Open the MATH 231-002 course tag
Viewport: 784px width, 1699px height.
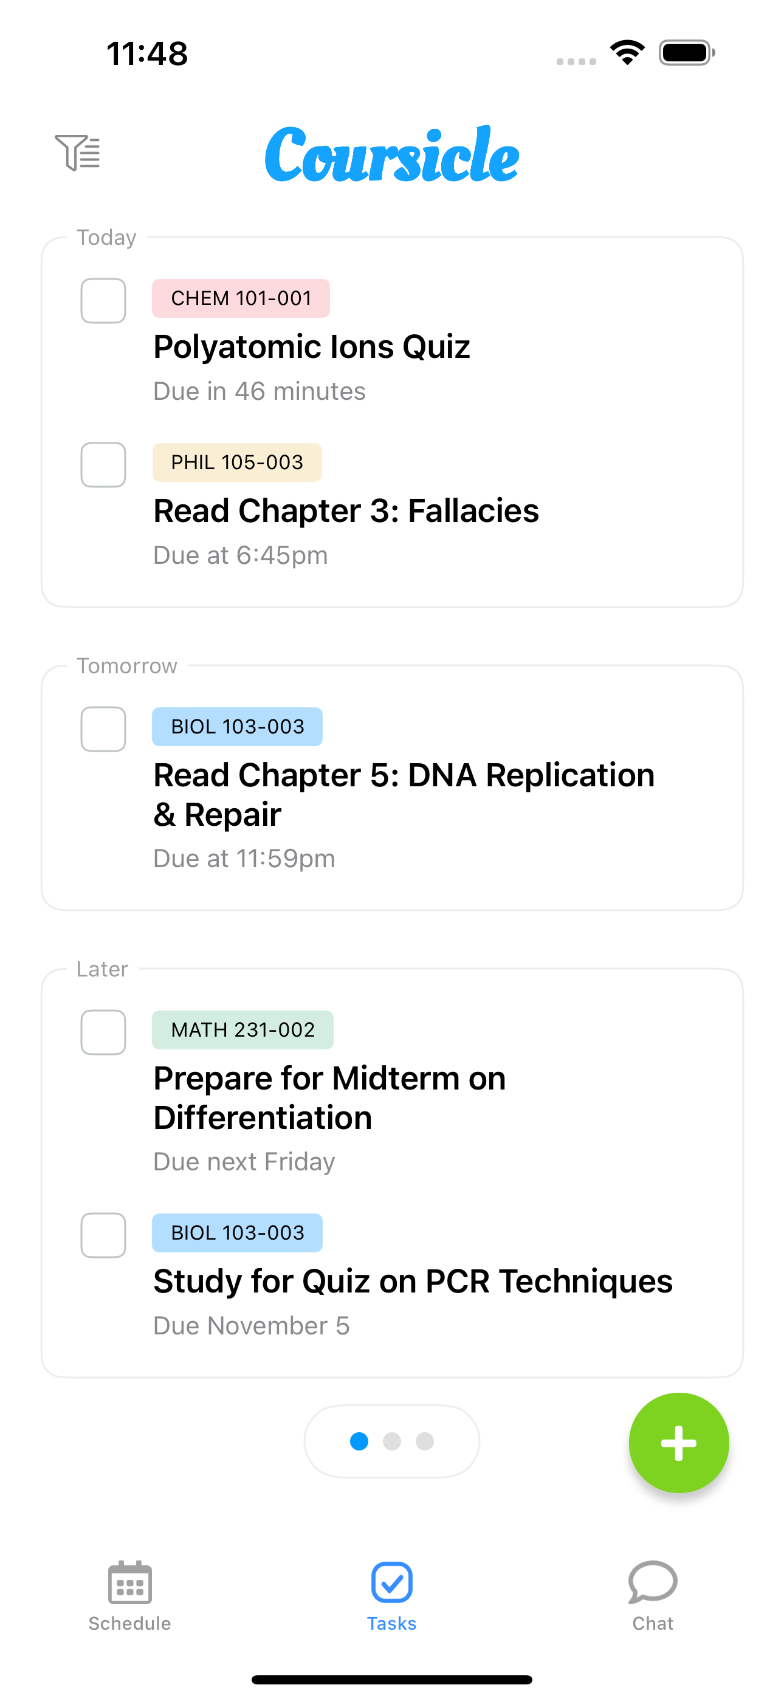click(243, 1029)
